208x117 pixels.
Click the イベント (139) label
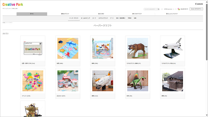coord(26,96)
